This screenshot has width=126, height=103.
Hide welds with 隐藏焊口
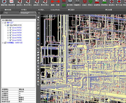tap(77, 3)
